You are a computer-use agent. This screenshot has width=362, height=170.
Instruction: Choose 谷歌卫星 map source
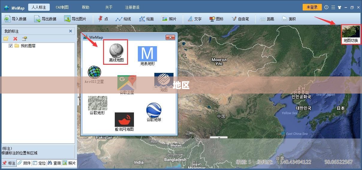(127, 85)
